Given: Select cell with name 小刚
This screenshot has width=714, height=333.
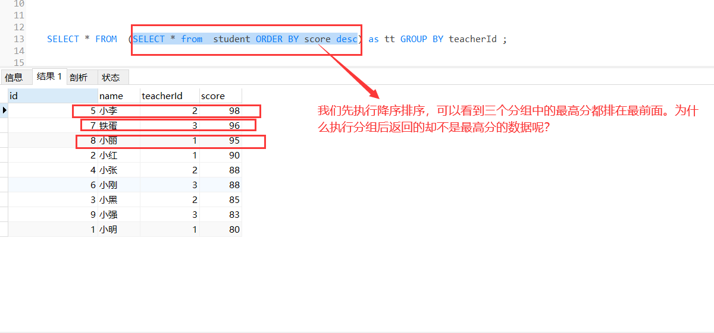Looking at the screenshot, I should [x=118, y=185].
